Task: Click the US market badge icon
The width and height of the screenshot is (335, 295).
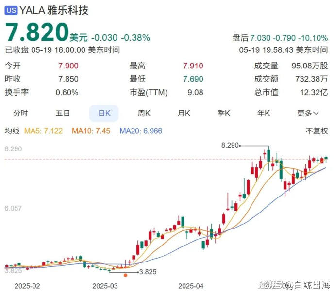Action: [11, 10]
